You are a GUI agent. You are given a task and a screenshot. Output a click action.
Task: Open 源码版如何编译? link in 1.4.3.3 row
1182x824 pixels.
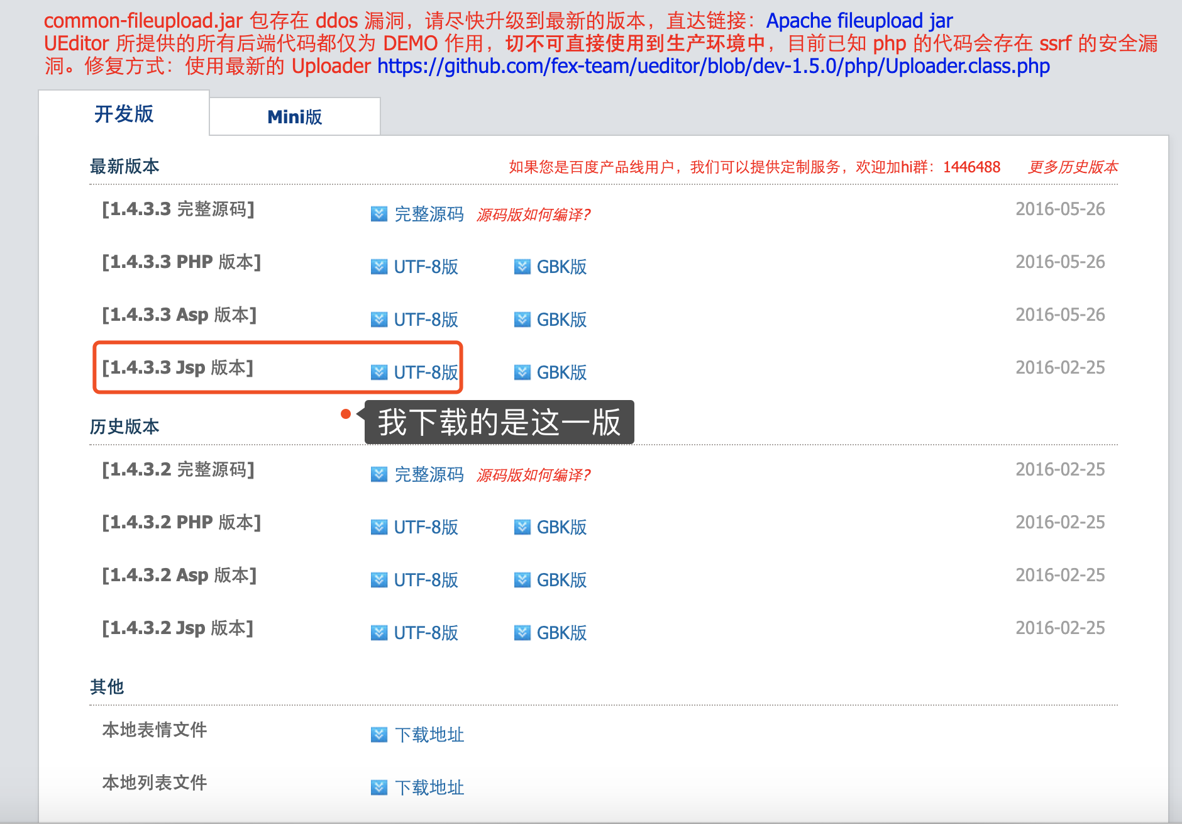click(x=534, y=214)
